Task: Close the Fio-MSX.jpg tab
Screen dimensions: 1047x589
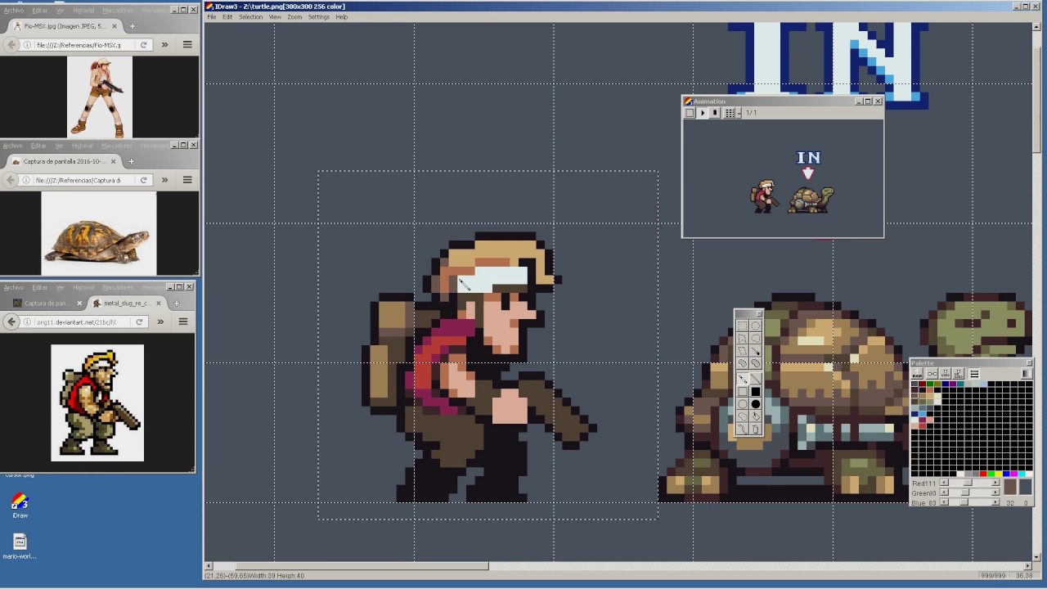Action: point(115,25)
